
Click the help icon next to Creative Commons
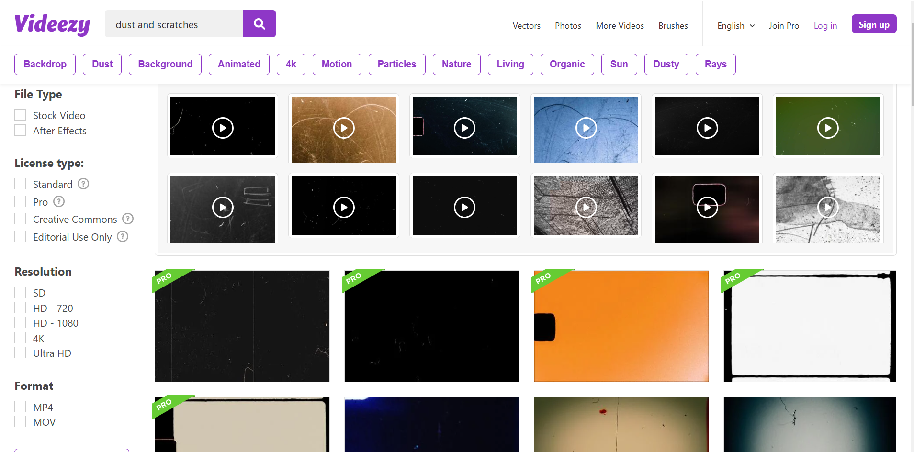pos(127,219)
